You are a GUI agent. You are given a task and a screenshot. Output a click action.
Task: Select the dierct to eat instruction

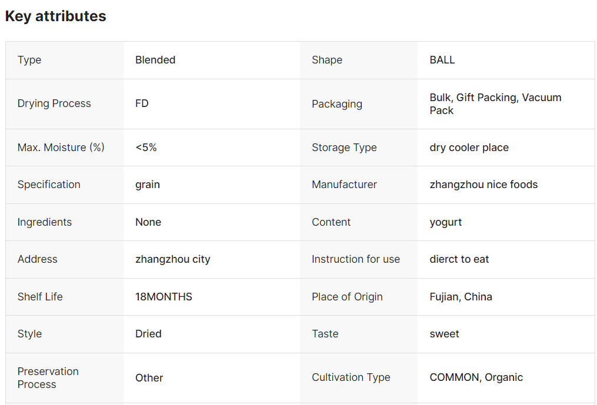point(459,259)
